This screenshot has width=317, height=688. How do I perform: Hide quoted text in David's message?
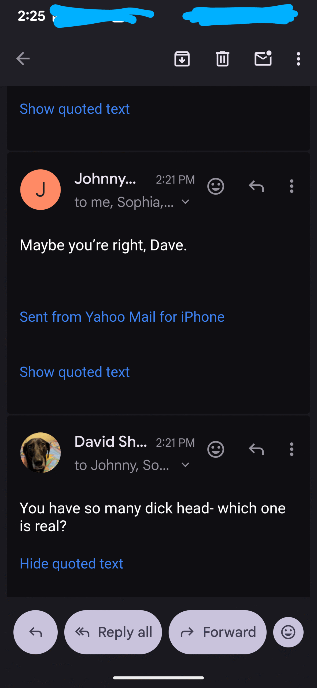pos(71,564)
